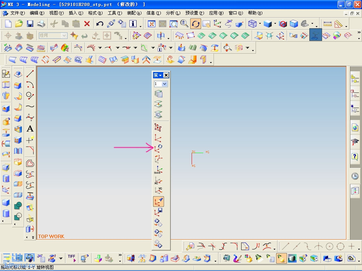
Task: Click the Cut scissors icon
Action: pos(54,24)
